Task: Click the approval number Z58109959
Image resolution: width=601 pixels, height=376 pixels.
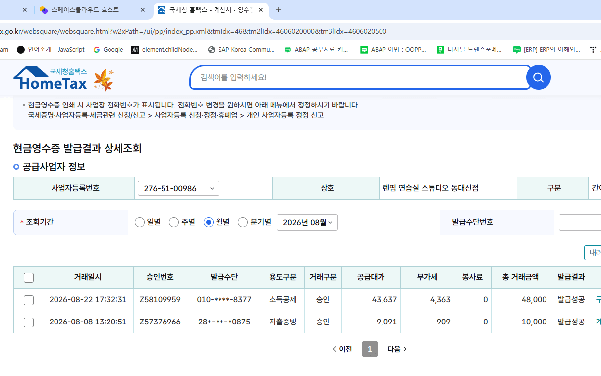Action: [160, 300]
